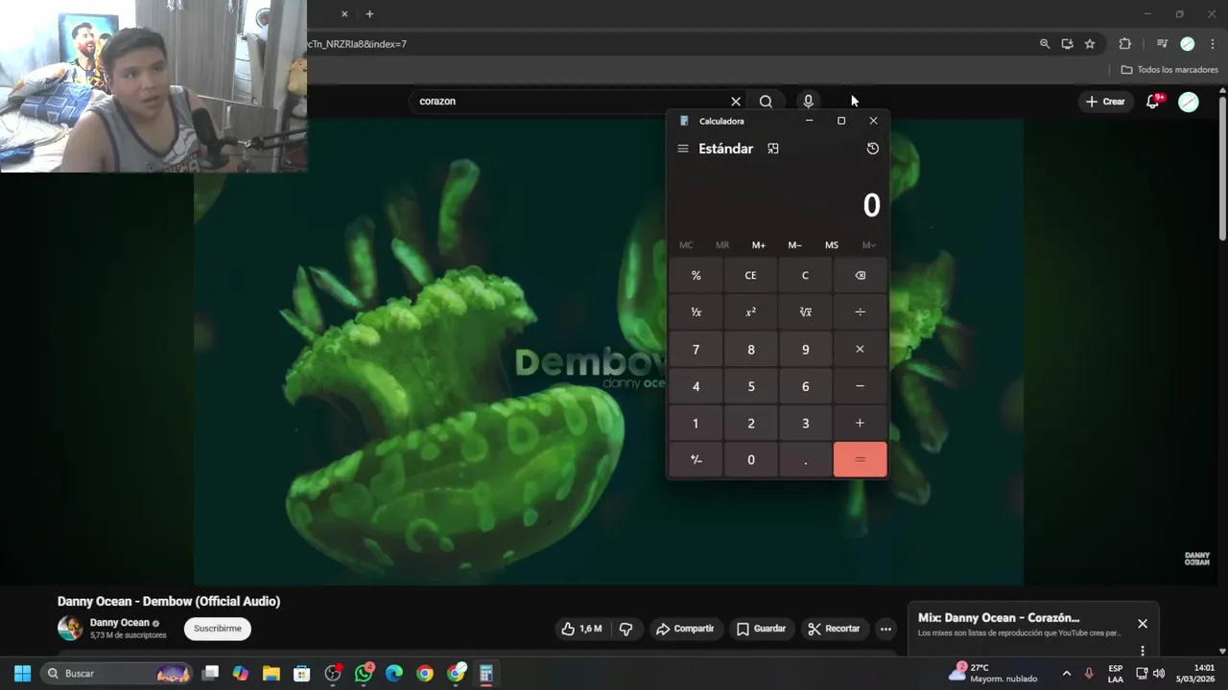Click the plus operator key
Screen dimensions: 1228x690
pyautogui.click(x=860, y=423)
